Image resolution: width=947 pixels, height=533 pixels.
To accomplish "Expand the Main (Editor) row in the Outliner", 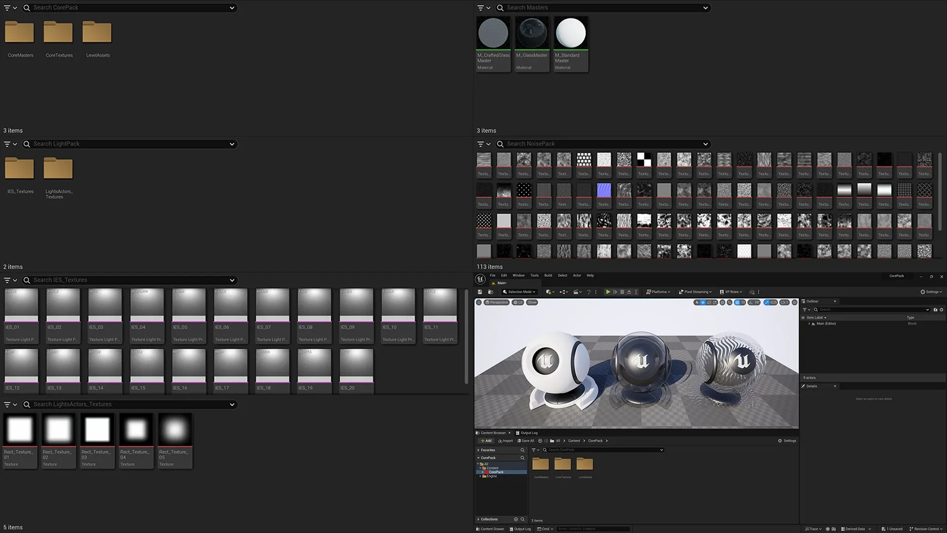I will click(809, 324).
